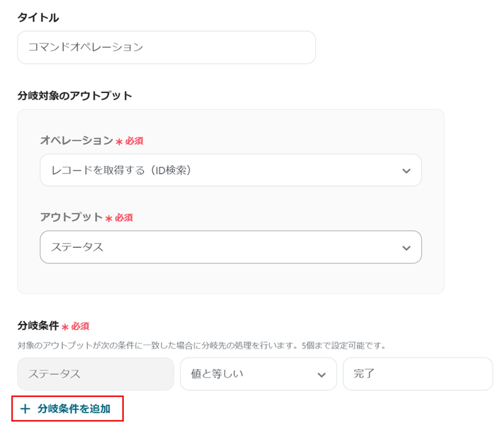
Task: Click the red 必須 marker beside 分岐条件
Action: pyautogui.click(x=80, y=326)
